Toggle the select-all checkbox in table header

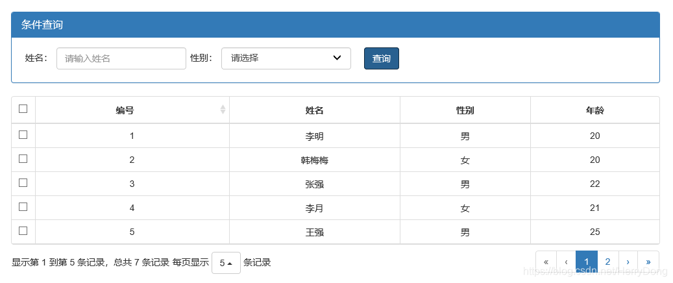click(x=23, y=108)
